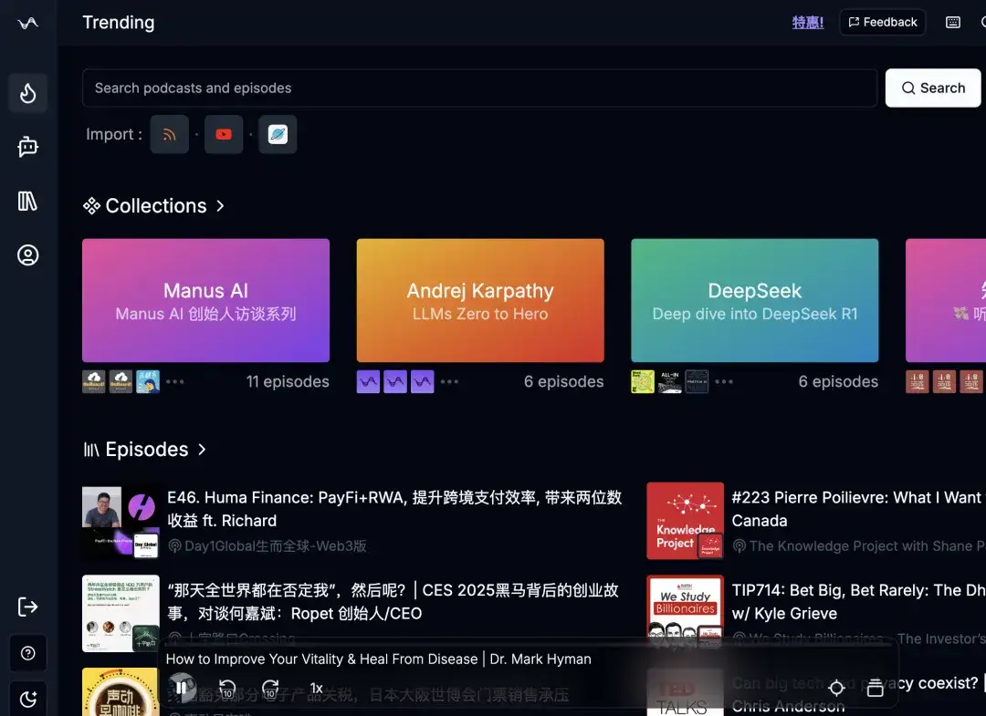
Task: Open the keyboard shortcuts icon
Action: (952, 23)
